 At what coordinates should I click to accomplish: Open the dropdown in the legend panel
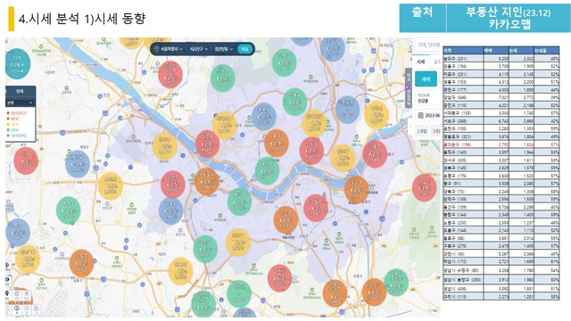(21, 103)
